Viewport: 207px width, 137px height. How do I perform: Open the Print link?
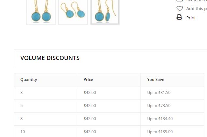(x=191, y=18)
